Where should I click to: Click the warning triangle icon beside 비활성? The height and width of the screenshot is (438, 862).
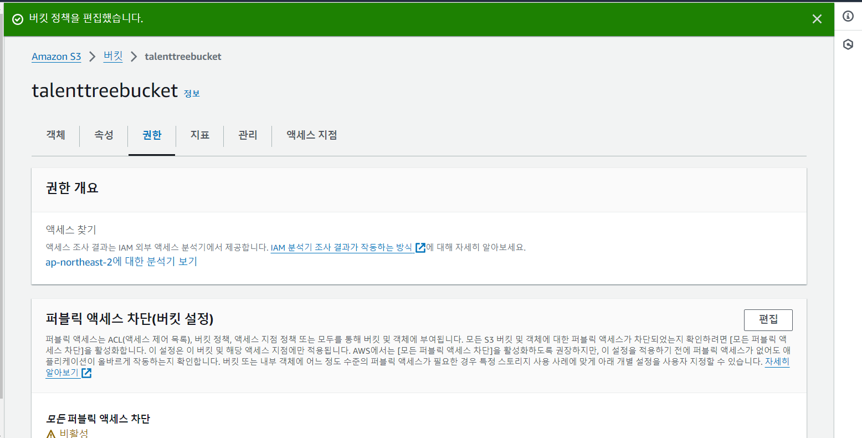click(x=51, y=434)
